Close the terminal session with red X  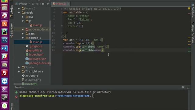(16, 97)
